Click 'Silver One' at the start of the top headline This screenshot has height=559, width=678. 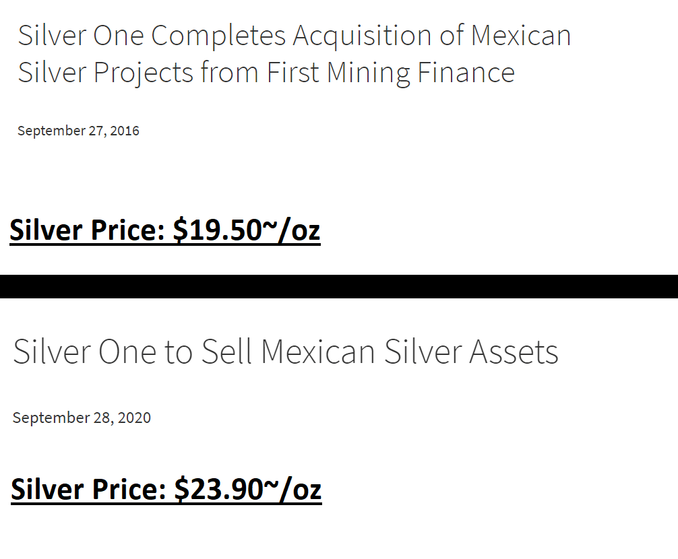click(80, 35)
